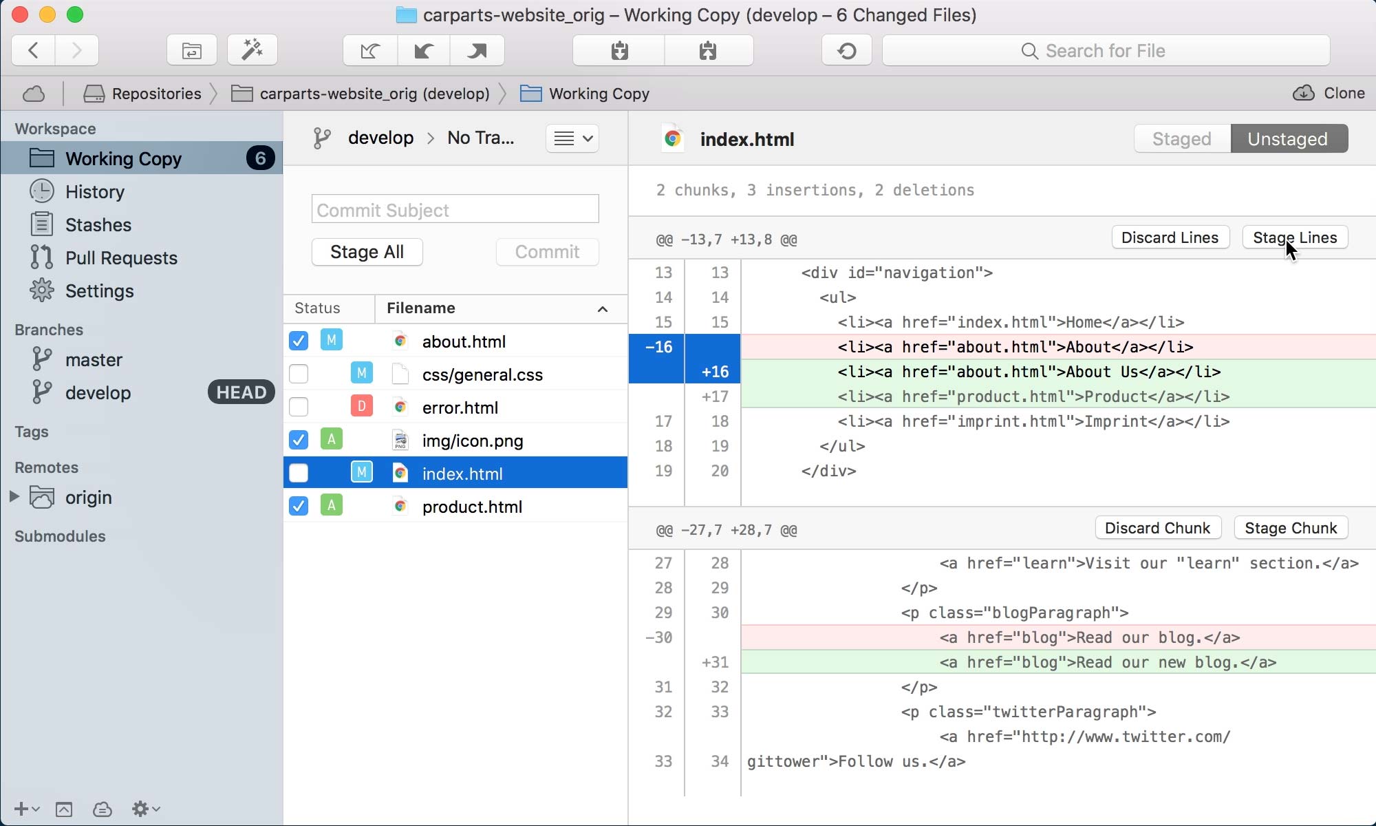Screen dimensions: 1376x826
Task: Click the cloud account icon at bottom
Action: click(x=102, y=809)
